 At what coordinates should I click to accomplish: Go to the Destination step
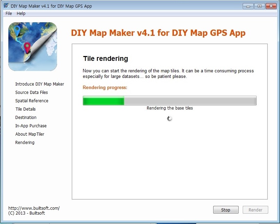point(26,117)
